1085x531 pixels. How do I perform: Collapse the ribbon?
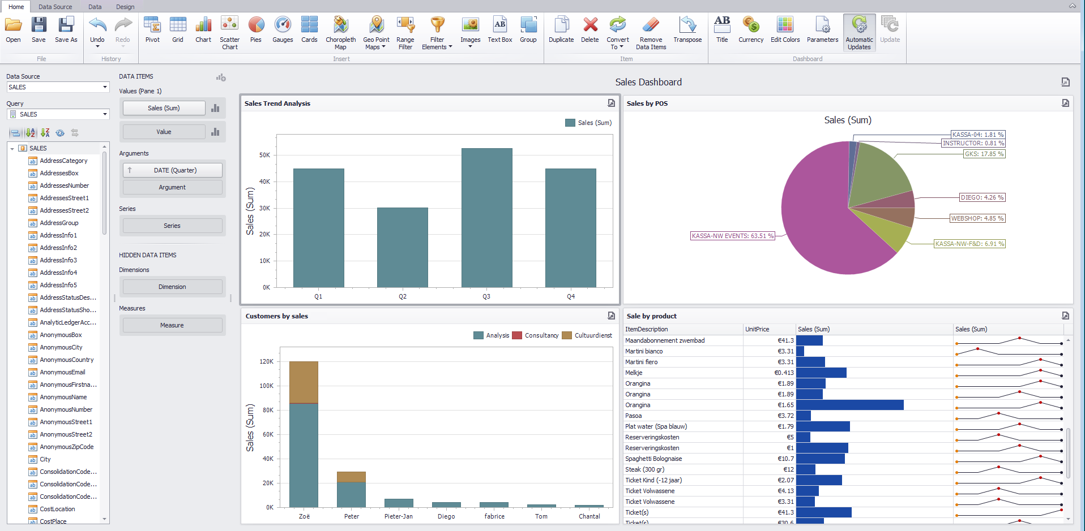click(x=1072, y=6)
